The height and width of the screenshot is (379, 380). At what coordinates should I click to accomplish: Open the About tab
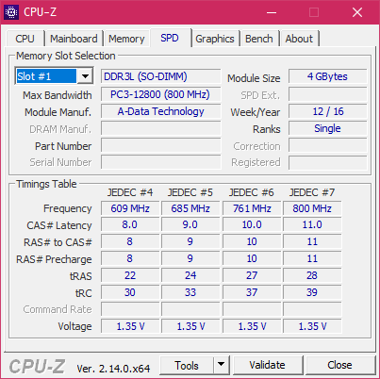point(299,39)
